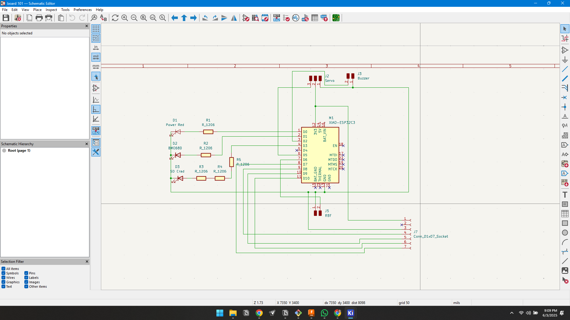Select Root (page 1) in hierarchy

(19, 151)
